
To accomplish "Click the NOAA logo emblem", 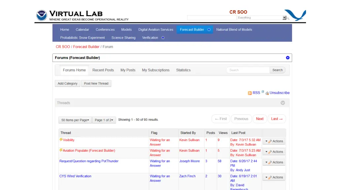I will click(42, 15).
